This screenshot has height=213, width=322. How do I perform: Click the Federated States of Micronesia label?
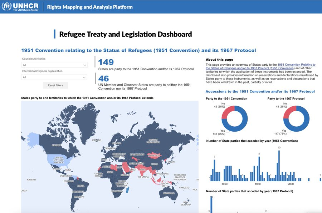pyautogui.click(x=180, y=177)
